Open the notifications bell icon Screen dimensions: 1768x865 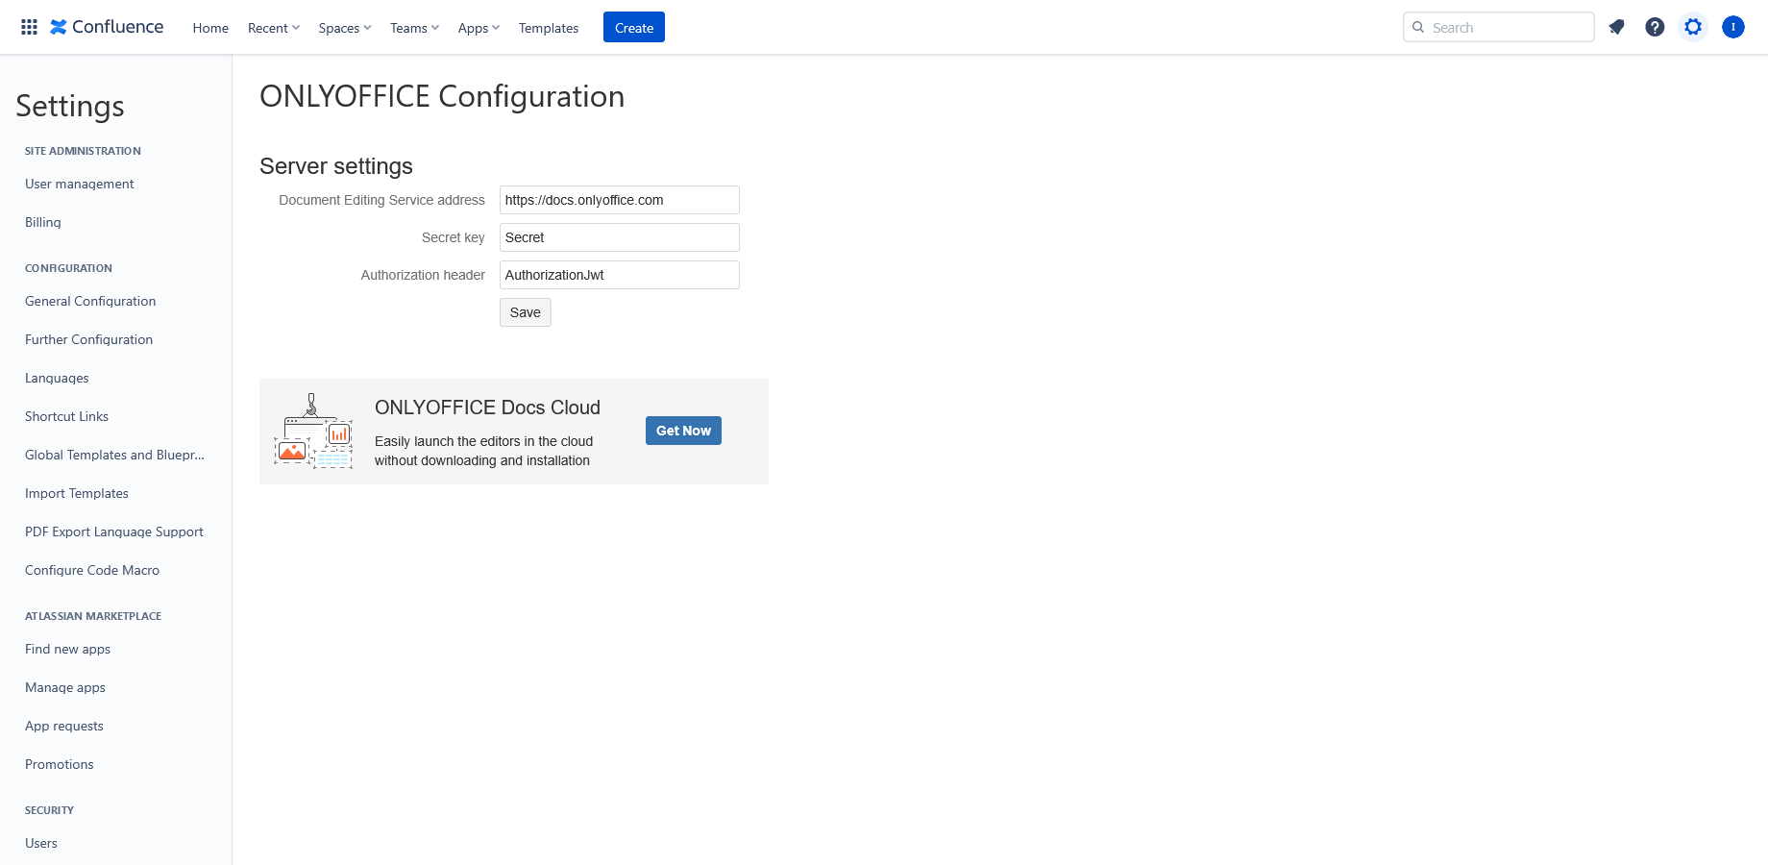click(x=1616, y=27)
